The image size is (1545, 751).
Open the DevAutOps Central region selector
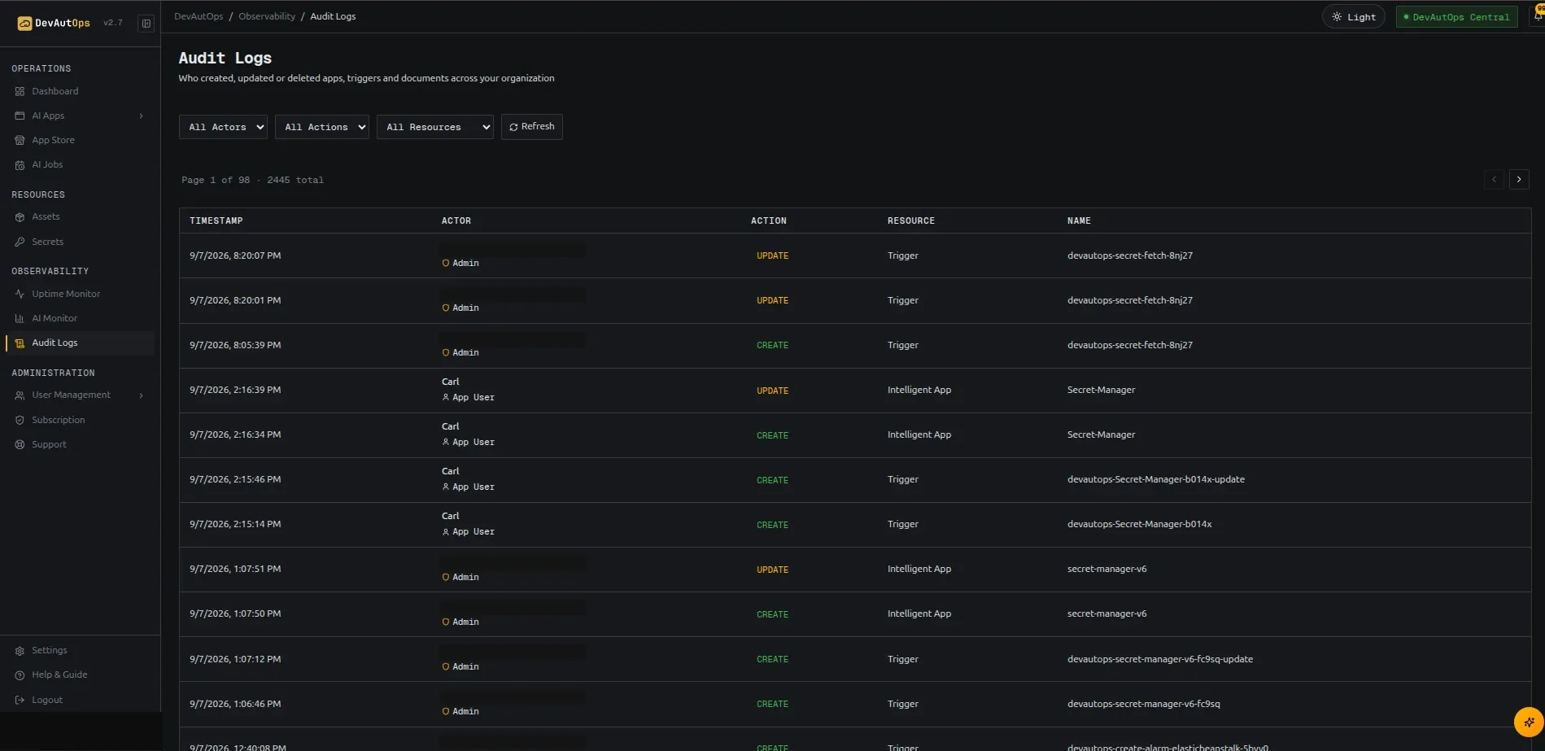point(1456,17)
